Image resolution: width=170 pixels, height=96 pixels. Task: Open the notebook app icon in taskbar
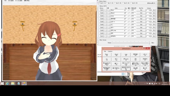(18, 83)
